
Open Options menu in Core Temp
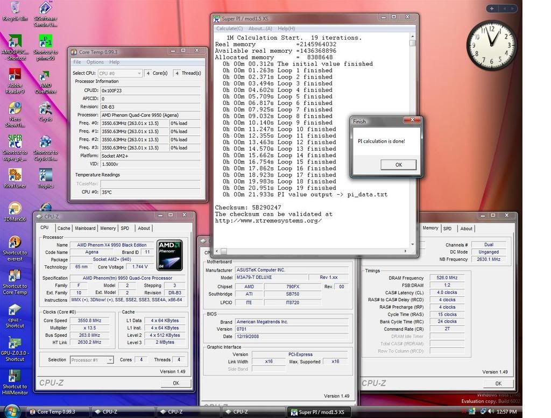[95, 62]
